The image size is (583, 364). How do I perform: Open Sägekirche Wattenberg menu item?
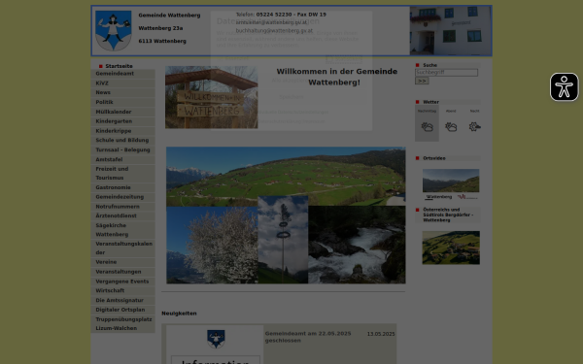point(122,230)
